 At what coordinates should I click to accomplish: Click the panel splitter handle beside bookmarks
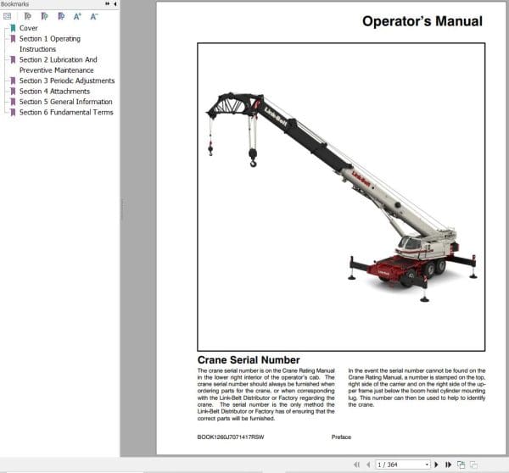tap(122, 209)
